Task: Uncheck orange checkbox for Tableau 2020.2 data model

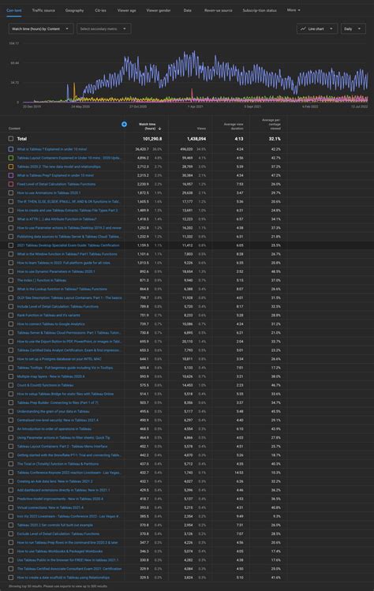Action: click(11, 166)
